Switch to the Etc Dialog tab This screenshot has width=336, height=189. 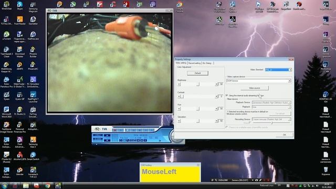point(207,63)
